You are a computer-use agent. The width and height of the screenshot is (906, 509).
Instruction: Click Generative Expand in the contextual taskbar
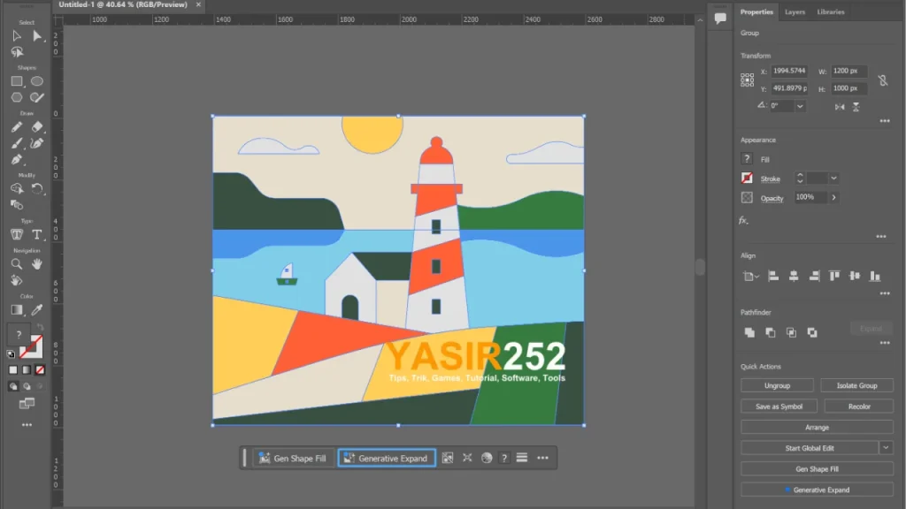[x=387, y=459]
